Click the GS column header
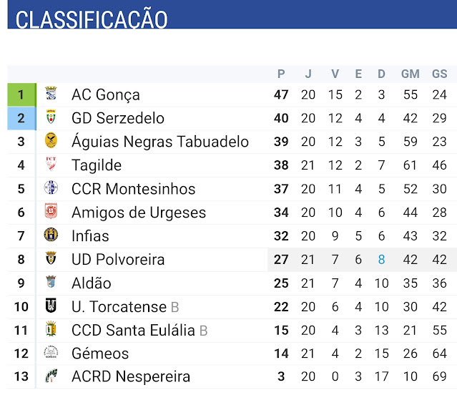This screenshot has height=395, width=457. click(439, 74)
